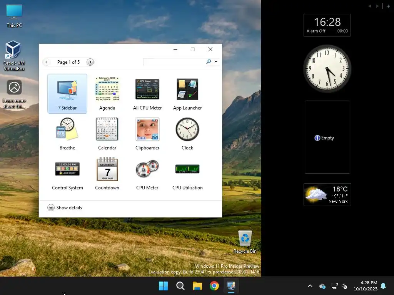
Task: Select Oracle VM VirtualBox desktop shortcut
Action: (x=14, y=56)
